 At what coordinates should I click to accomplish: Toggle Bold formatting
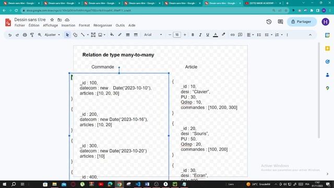pyautogui.click(x=193, y=35)
